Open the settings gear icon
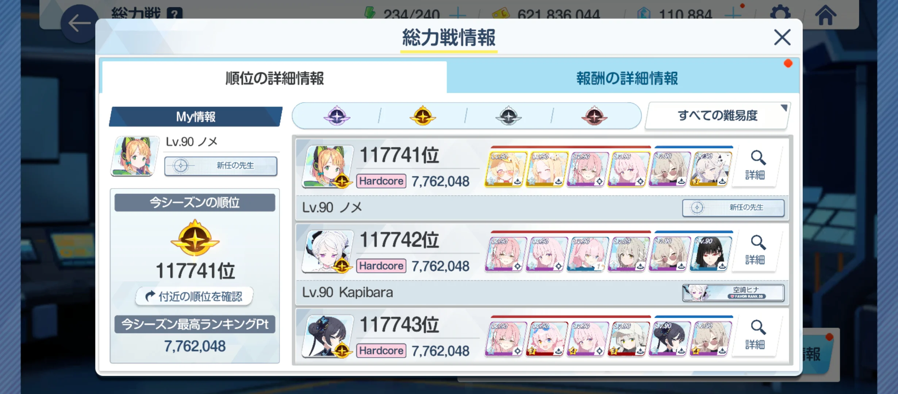Image resolution: width=898 pixels, height=394 pixels. (780, 15)
